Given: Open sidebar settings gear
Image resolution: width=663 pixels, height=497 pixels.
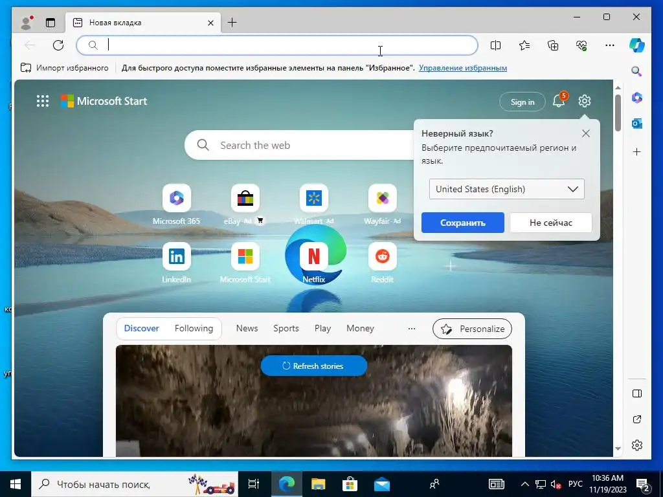Looking at the screenshot, I should click(x=637, y=445).
